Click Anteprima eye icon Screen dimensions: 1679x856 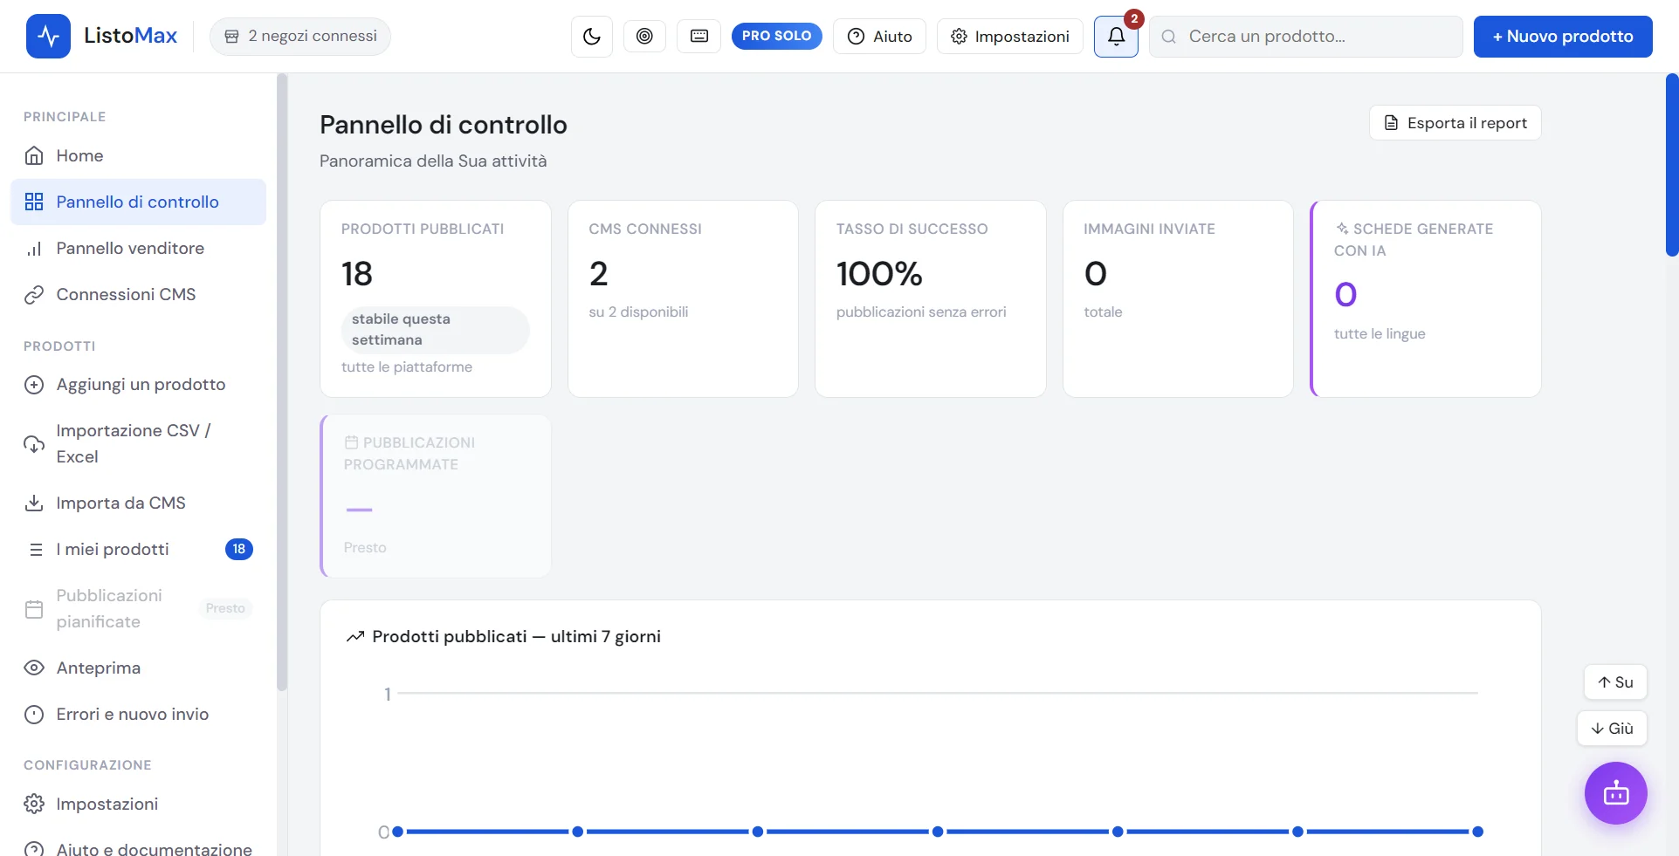coord(34,668)
